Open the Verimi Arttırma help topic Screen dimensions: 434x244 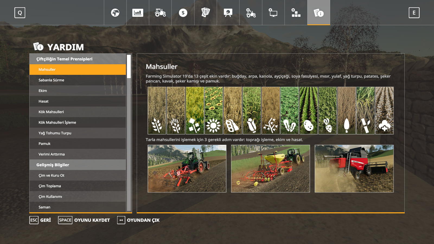click(x=78, y=154)
